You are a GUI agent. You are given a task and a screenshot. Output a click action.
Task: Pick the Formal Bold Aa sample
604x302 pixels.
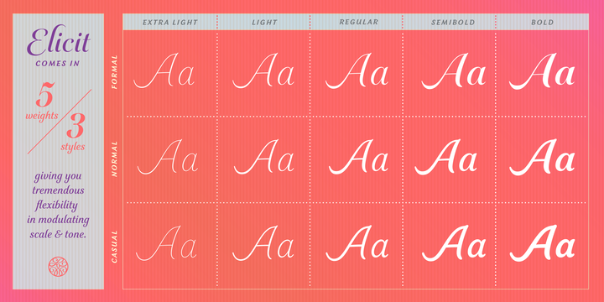coord(543,71)
